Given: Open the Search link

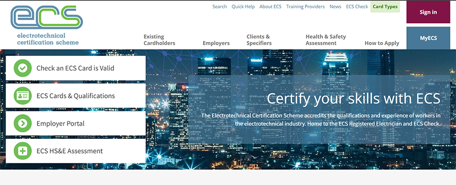Looking at the screenshot, I should coord(219,7).
